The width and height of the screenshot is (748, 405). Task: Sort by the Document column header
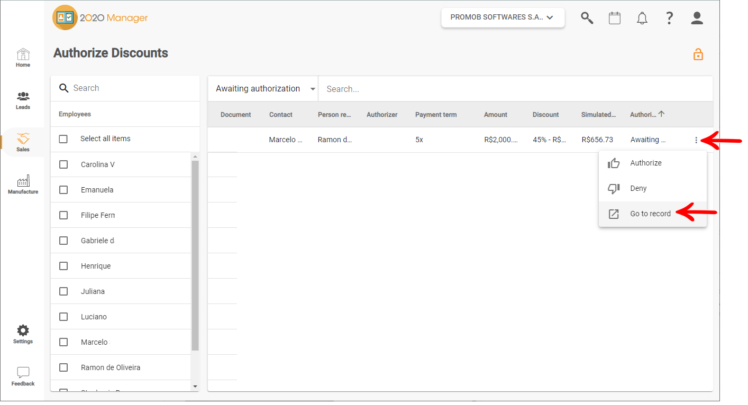(x=235, y=115)
